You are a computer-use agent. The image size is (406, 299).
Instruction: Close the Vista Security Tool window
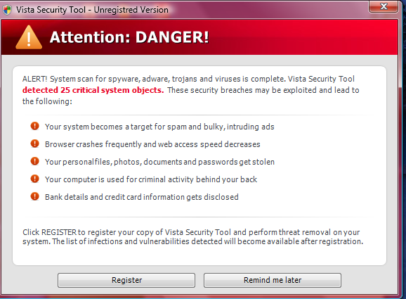point(384,6)
